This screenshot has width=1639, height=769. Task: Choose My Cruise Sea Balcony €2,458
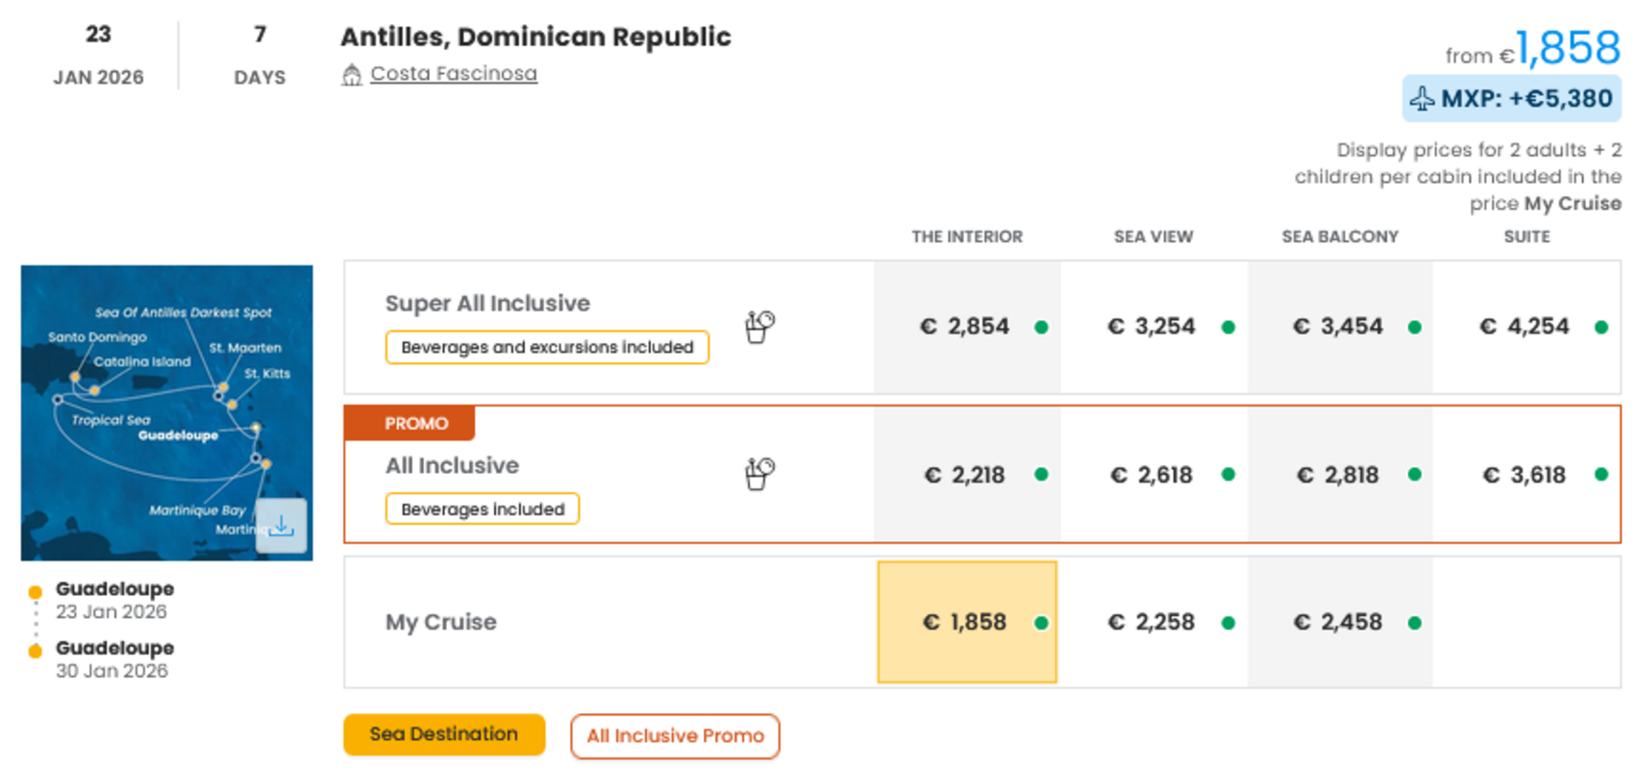(x=1339, y=622)
